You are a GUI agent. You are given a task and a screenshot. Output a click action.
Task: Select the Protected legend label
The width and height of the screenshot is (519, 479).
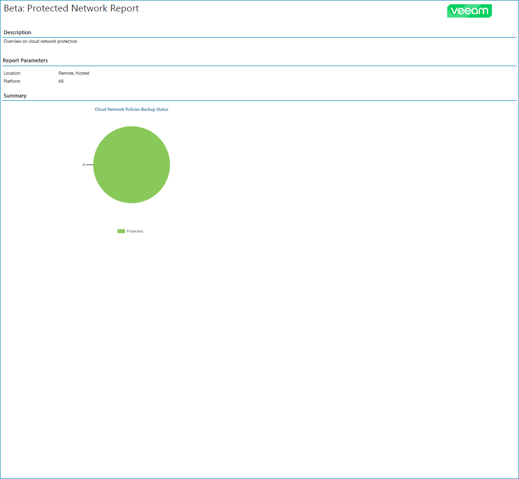135,231
